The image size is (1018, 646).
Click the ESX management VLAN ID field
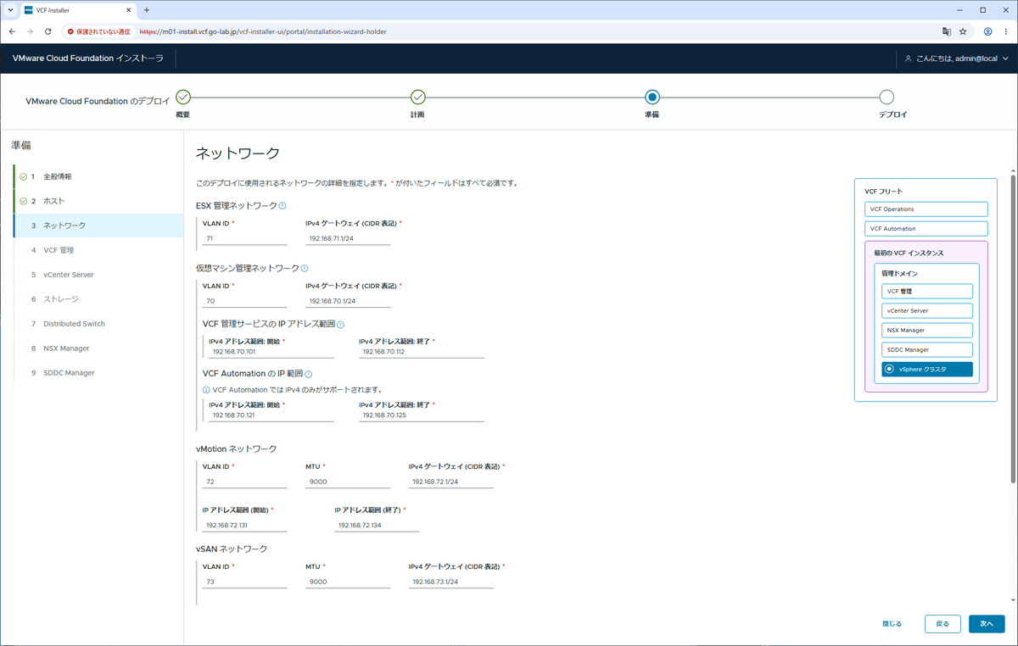tap(244, 239)
